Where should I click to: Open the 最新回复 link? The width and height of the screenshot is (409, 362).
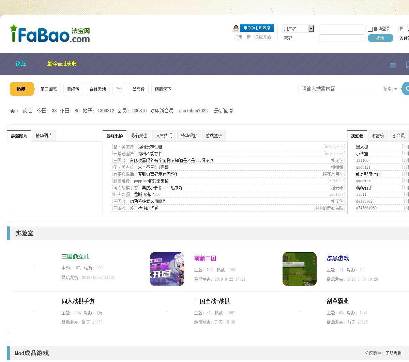224,111
